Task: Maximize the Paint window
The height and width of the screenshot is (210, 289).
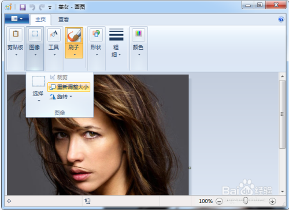Action: [260, 5]
